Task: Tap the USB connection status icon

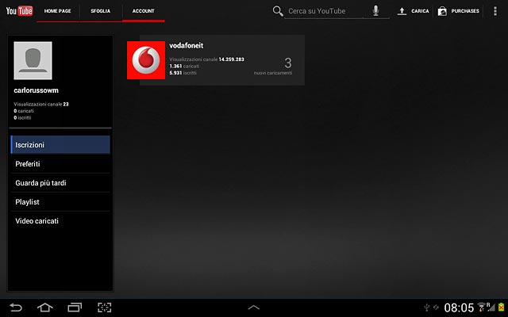Action: (427, 307)
